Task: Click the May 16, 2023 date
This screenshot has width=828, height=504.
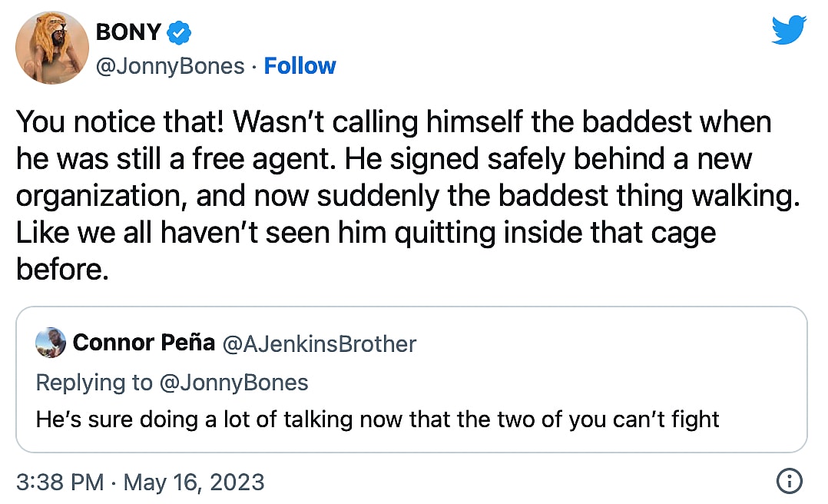Action: tap(194, 482)
